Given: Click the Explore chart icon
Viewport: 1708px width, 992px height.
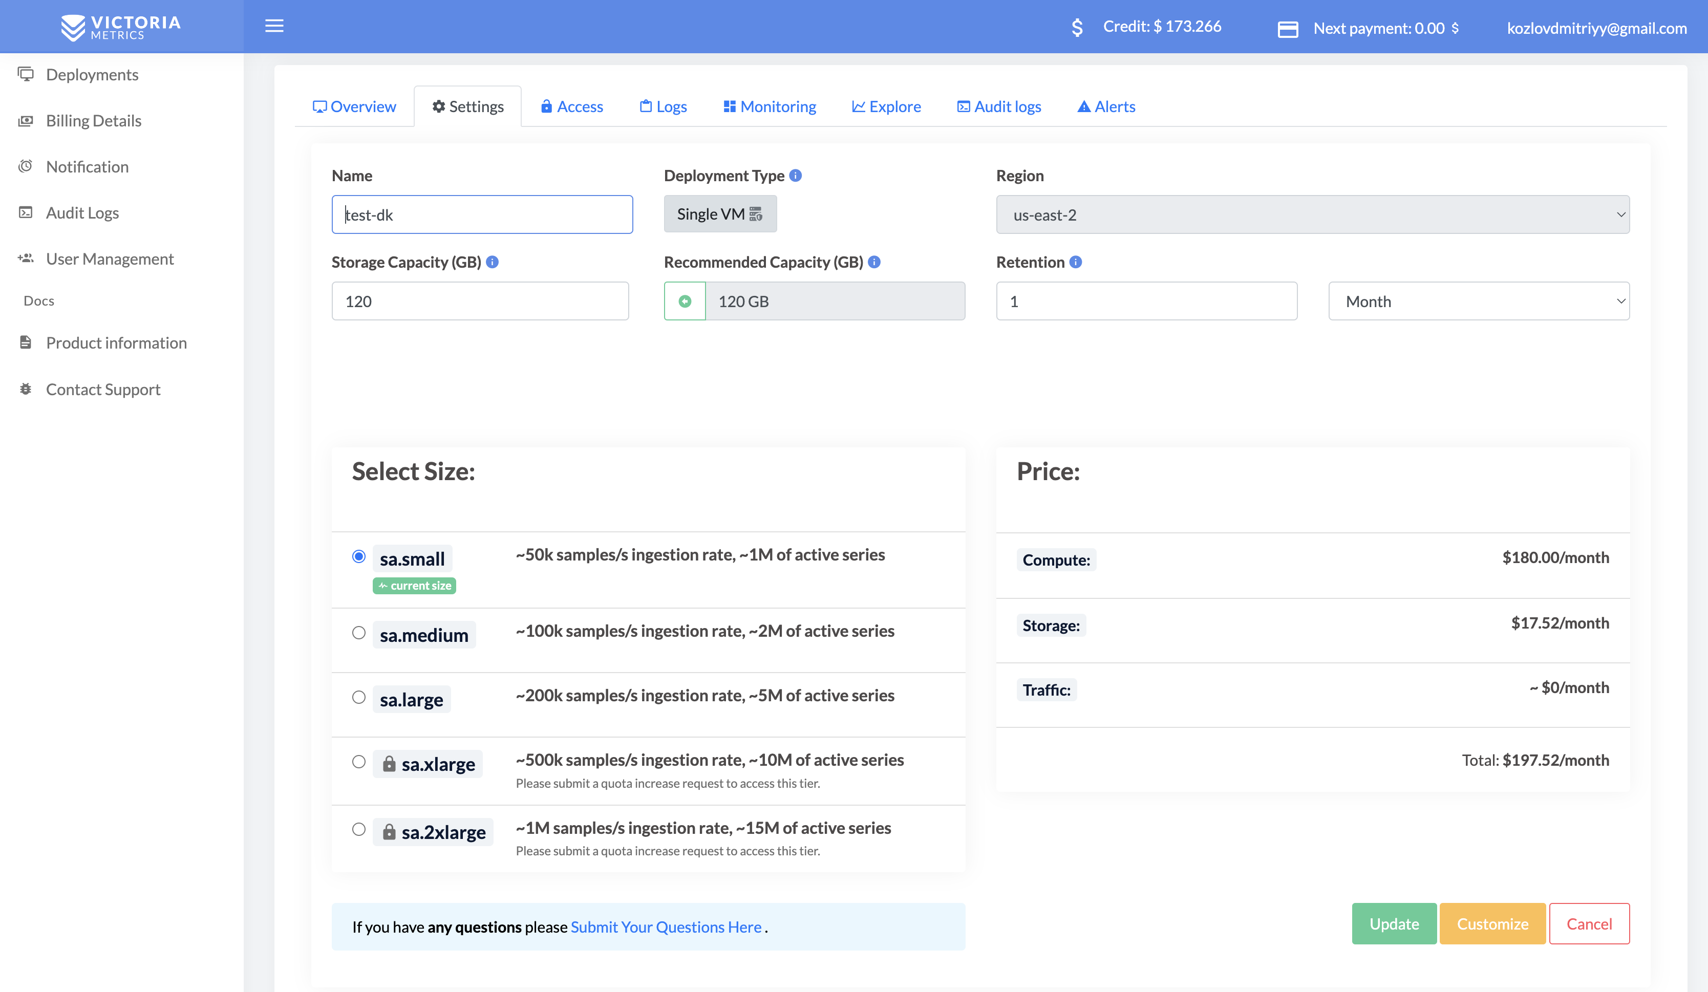Looking at the screenshot, I should (859, 106).
